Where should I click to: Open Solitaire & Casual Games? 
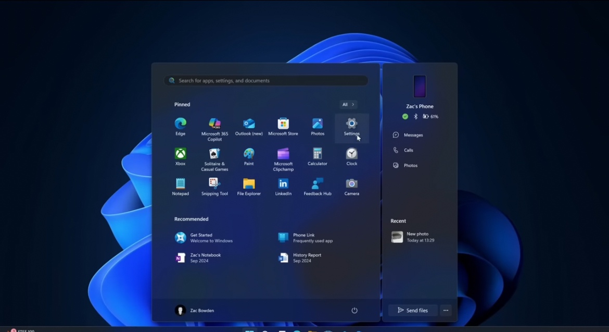tap(214, 160)
